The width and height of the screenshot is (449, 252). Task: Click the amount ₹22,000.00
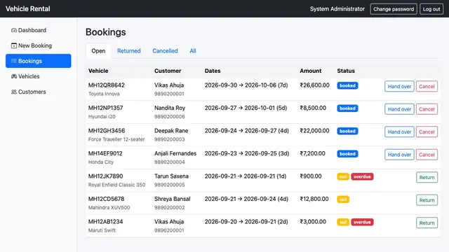(x=314, y=131)
